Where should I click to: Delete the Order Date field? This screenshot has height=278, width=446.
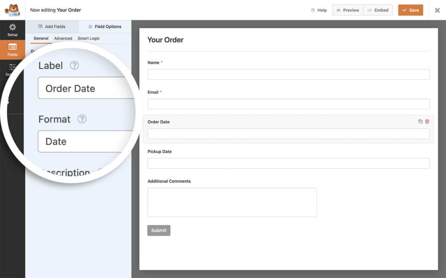pos(427,122)
